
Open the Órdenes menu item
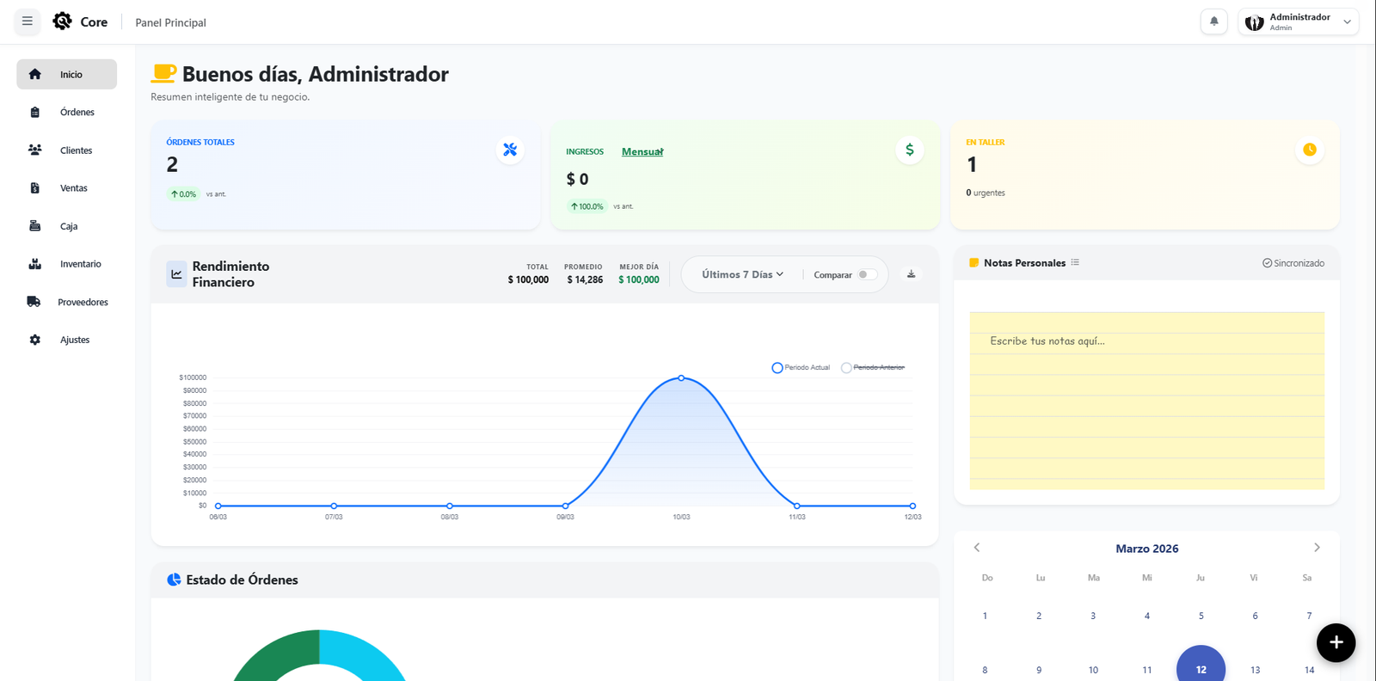66,112
